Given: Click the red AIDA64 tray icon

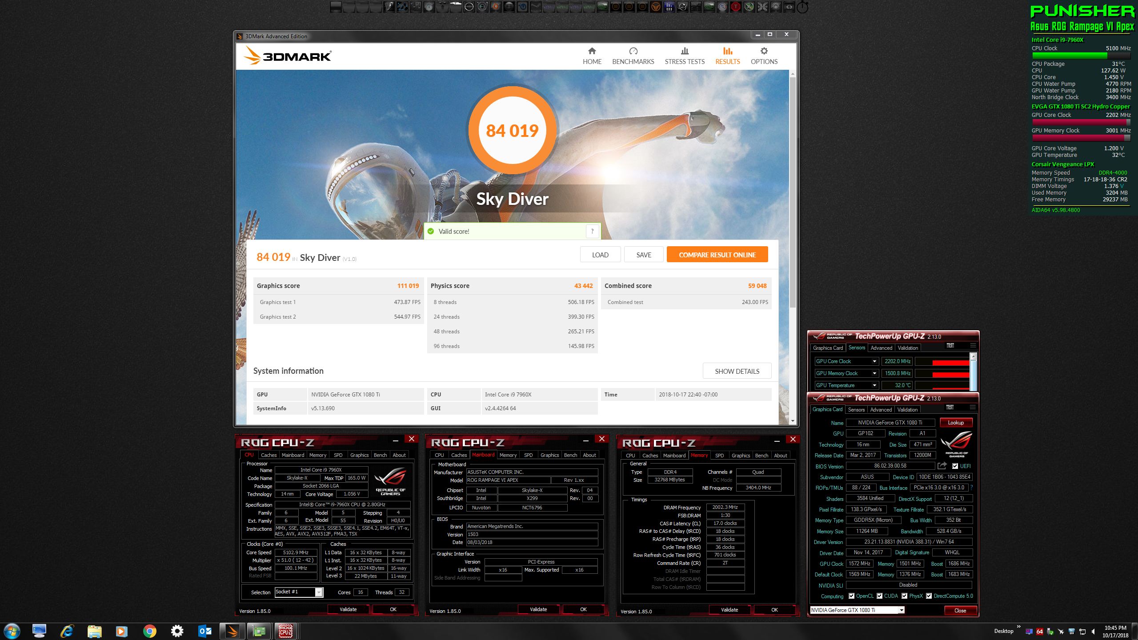Looking at the screenshot, I should [1040, 632].
